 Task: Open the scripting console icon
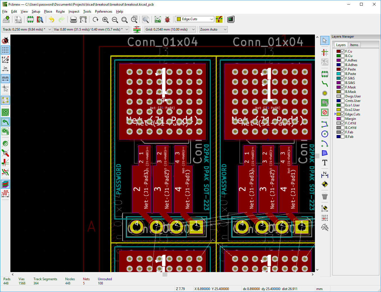coord(231,19)
